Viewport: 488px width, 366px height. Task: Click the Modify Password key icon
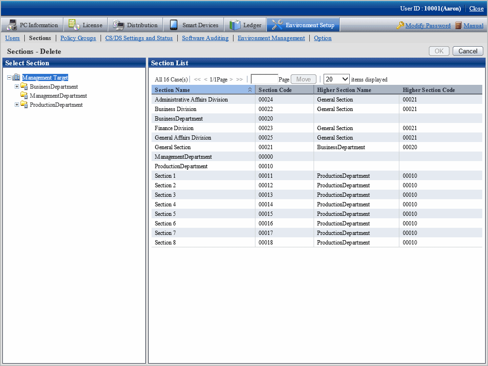click(x=400, y=26)
